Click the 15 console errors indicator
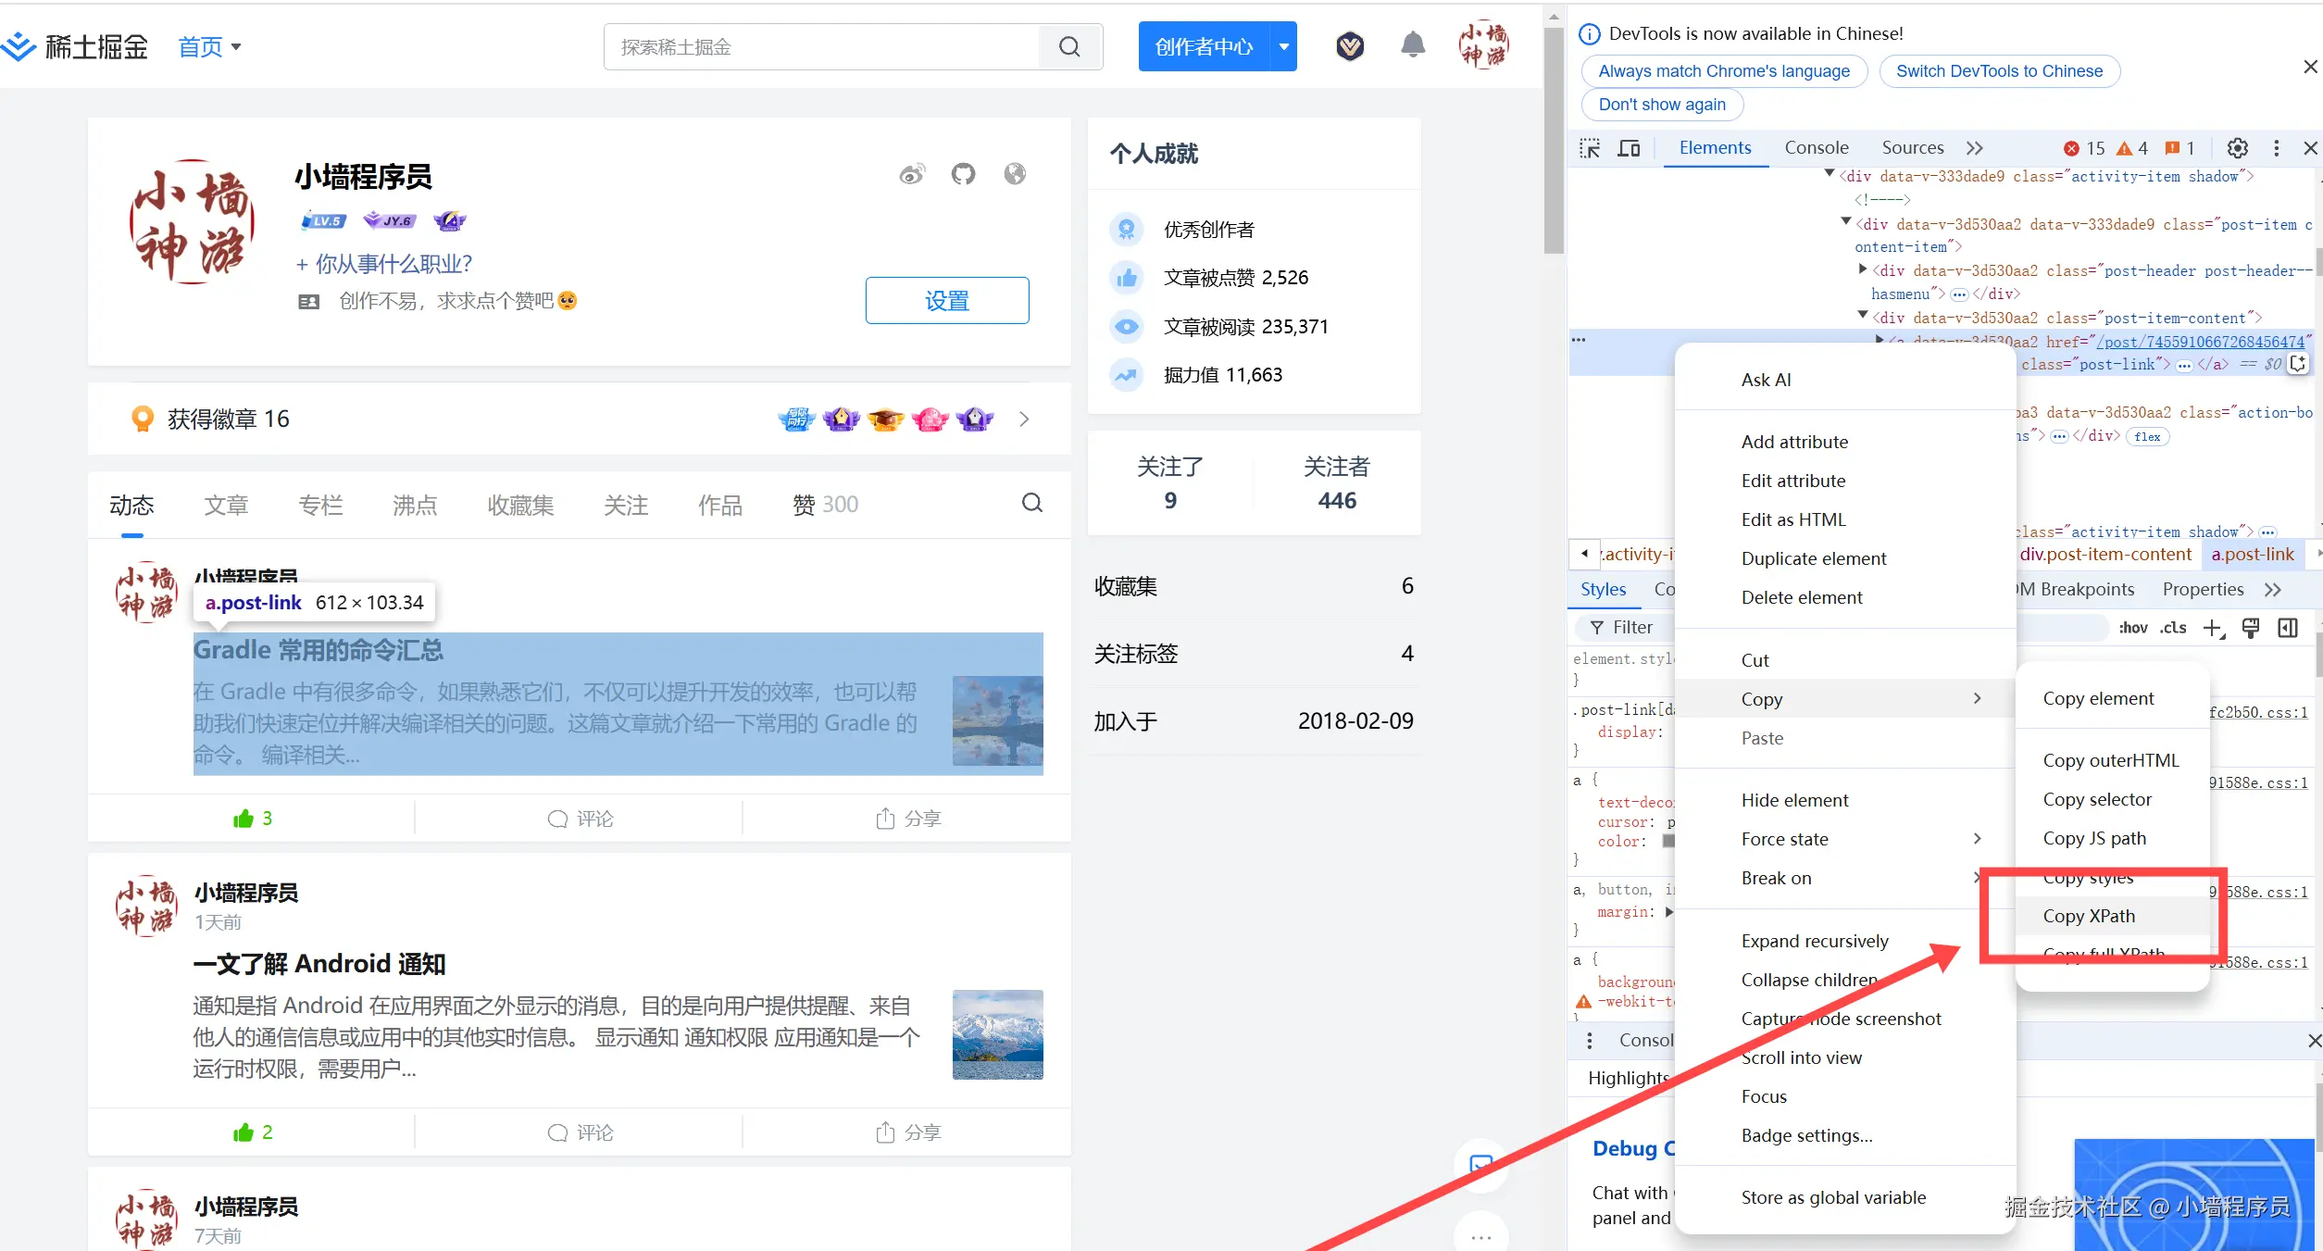This screenshot has width=2323, height=1251. click(2084, 147)
